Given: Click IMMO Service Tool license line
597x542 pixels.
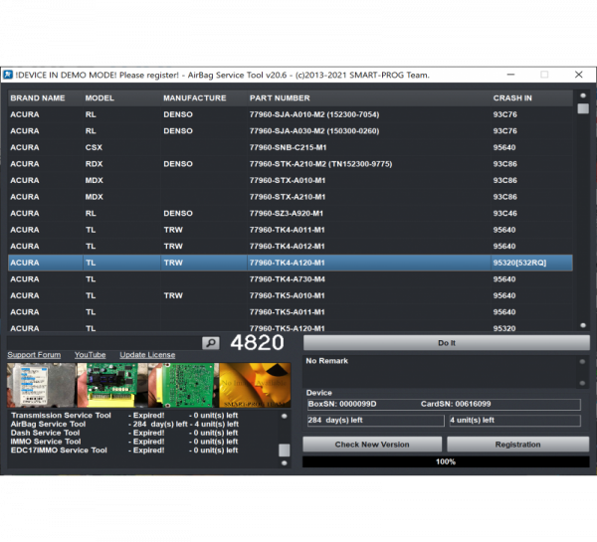Looking at the screenshot, I should 124,442.
